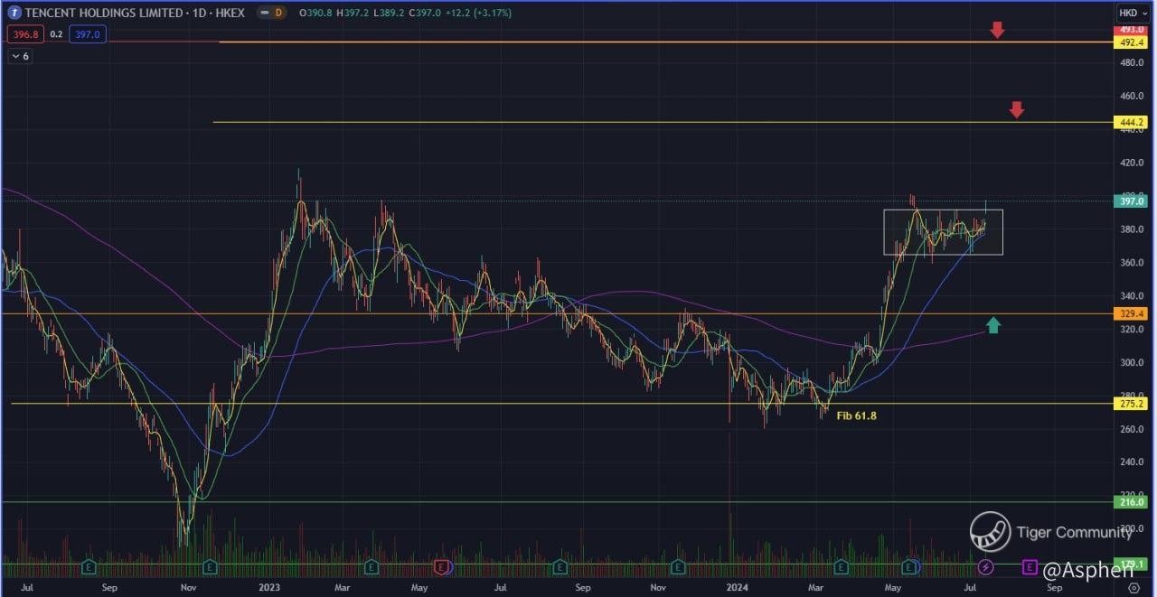The width and height of the screenshot is (1157, 597).
Task: Select the yellow 275.2 price line label
Action: [x=1131, y=404]
